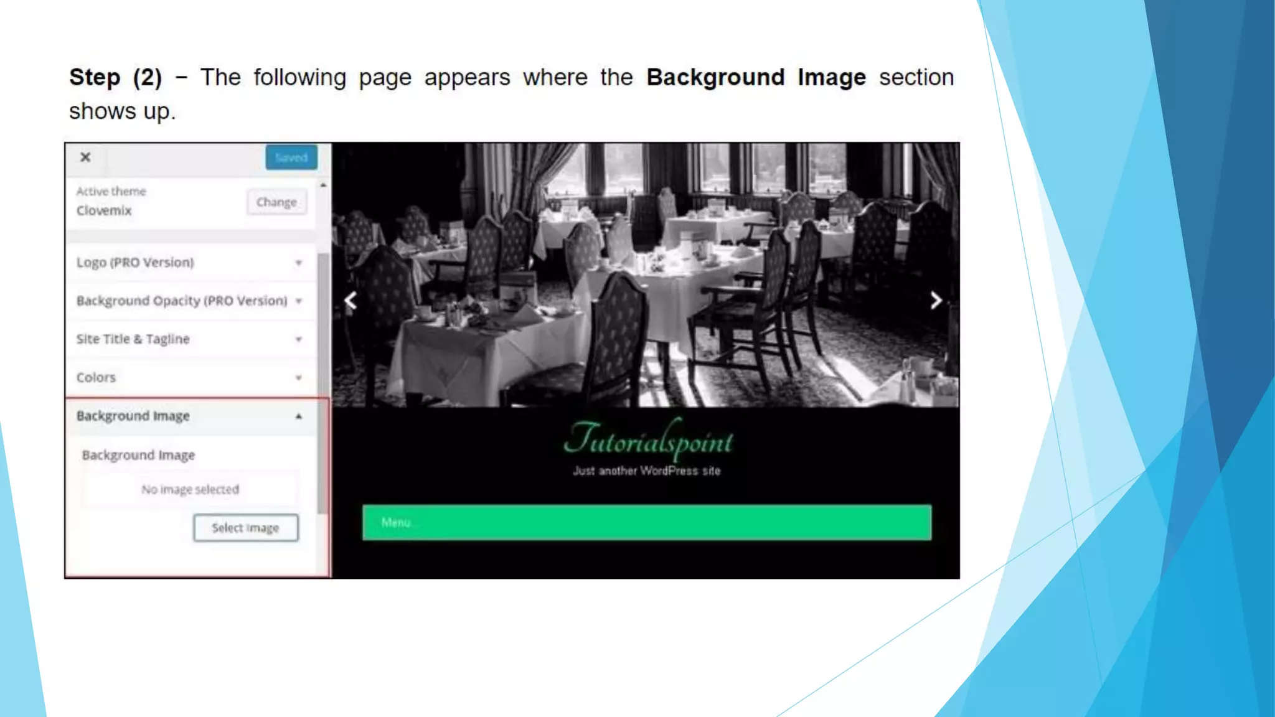Collapse Background Image section with up arrow
The height and width of the screenshot is (717, 1275).
[299, 416]
